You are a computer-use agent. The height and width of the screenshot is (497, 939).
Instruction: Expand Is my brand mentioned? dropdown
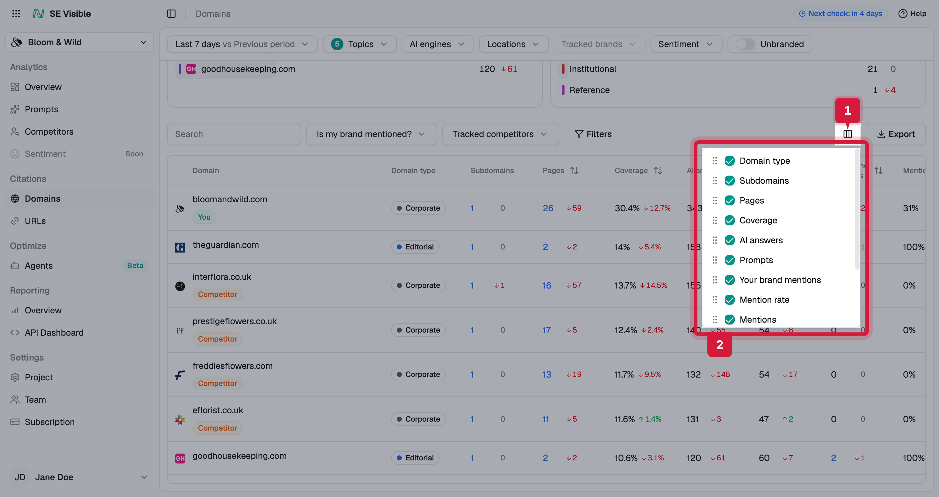(x=371, y=134)
